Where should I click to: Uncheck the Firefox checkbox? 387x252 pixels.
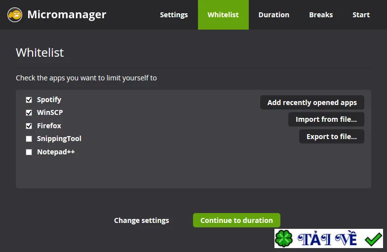[29, 126]
